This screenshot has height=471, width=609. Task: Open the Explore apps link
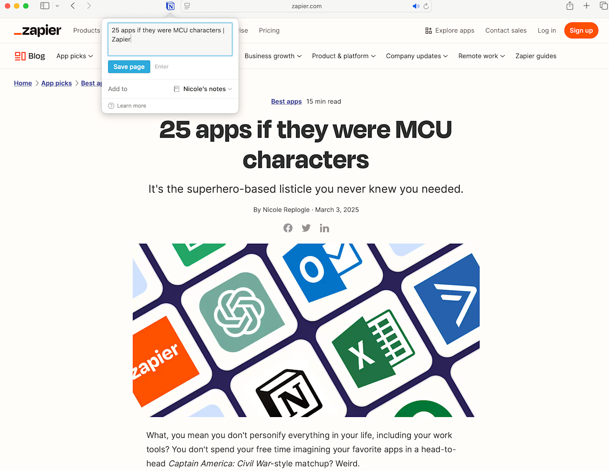450,30
